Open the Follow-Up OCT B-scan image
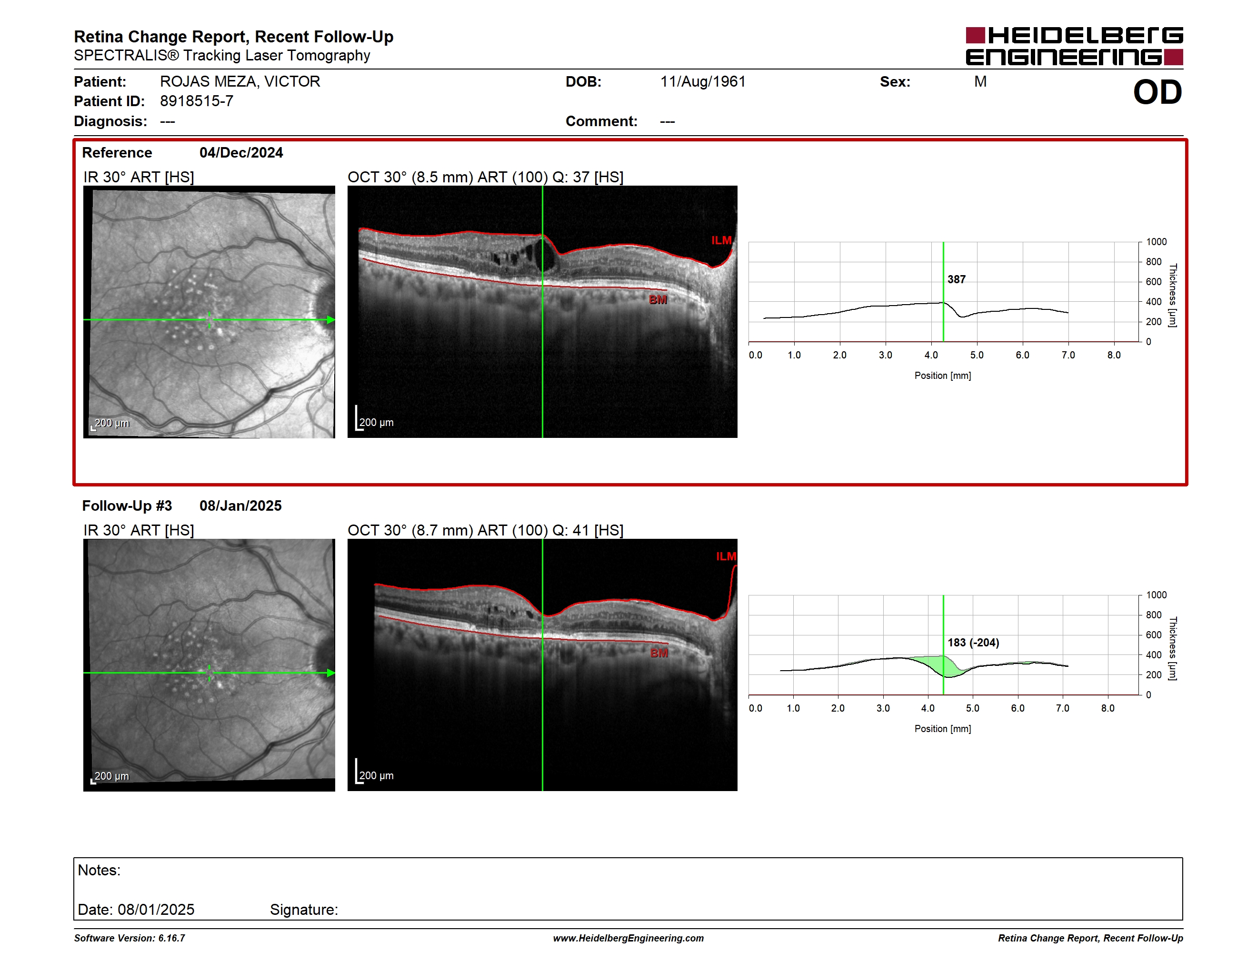 pos(542,665)
